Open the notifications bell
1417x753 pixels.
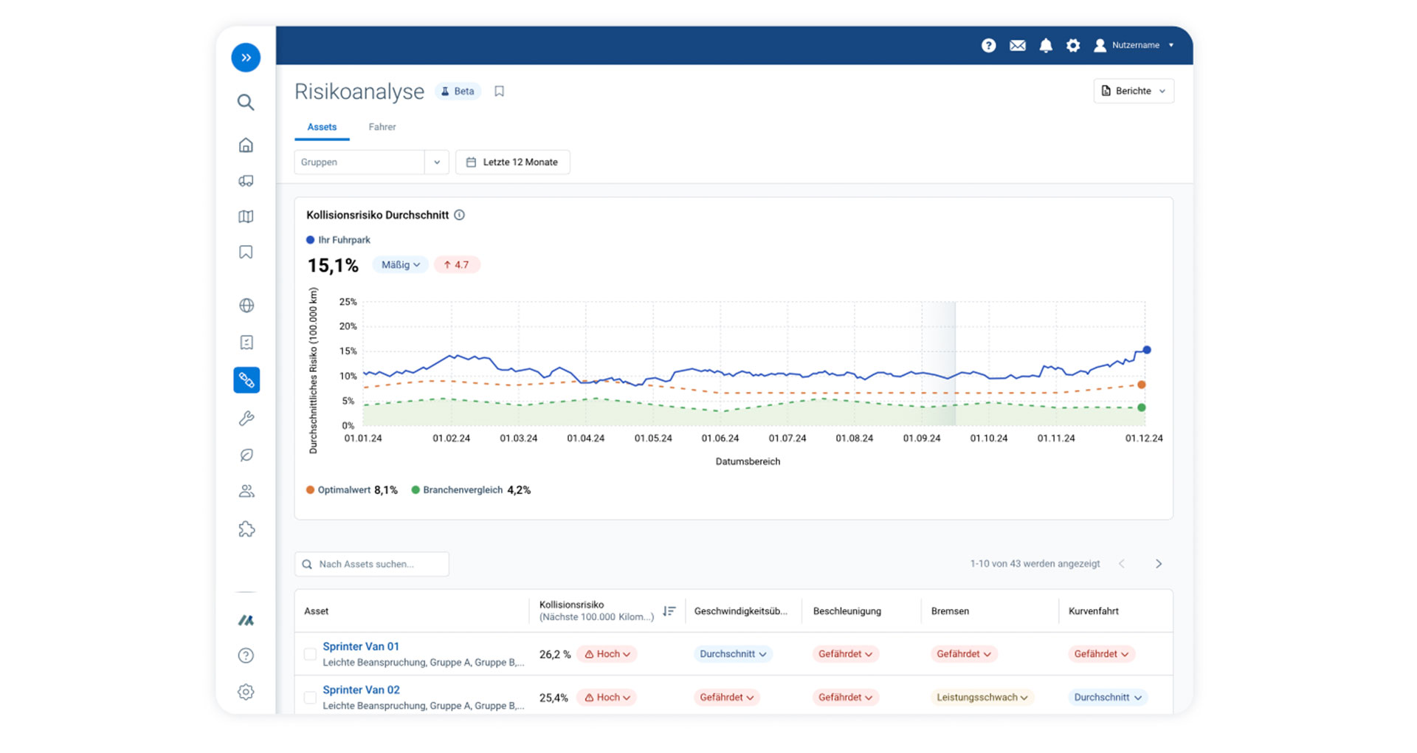pyautogui.click(x=1046, y=46)
